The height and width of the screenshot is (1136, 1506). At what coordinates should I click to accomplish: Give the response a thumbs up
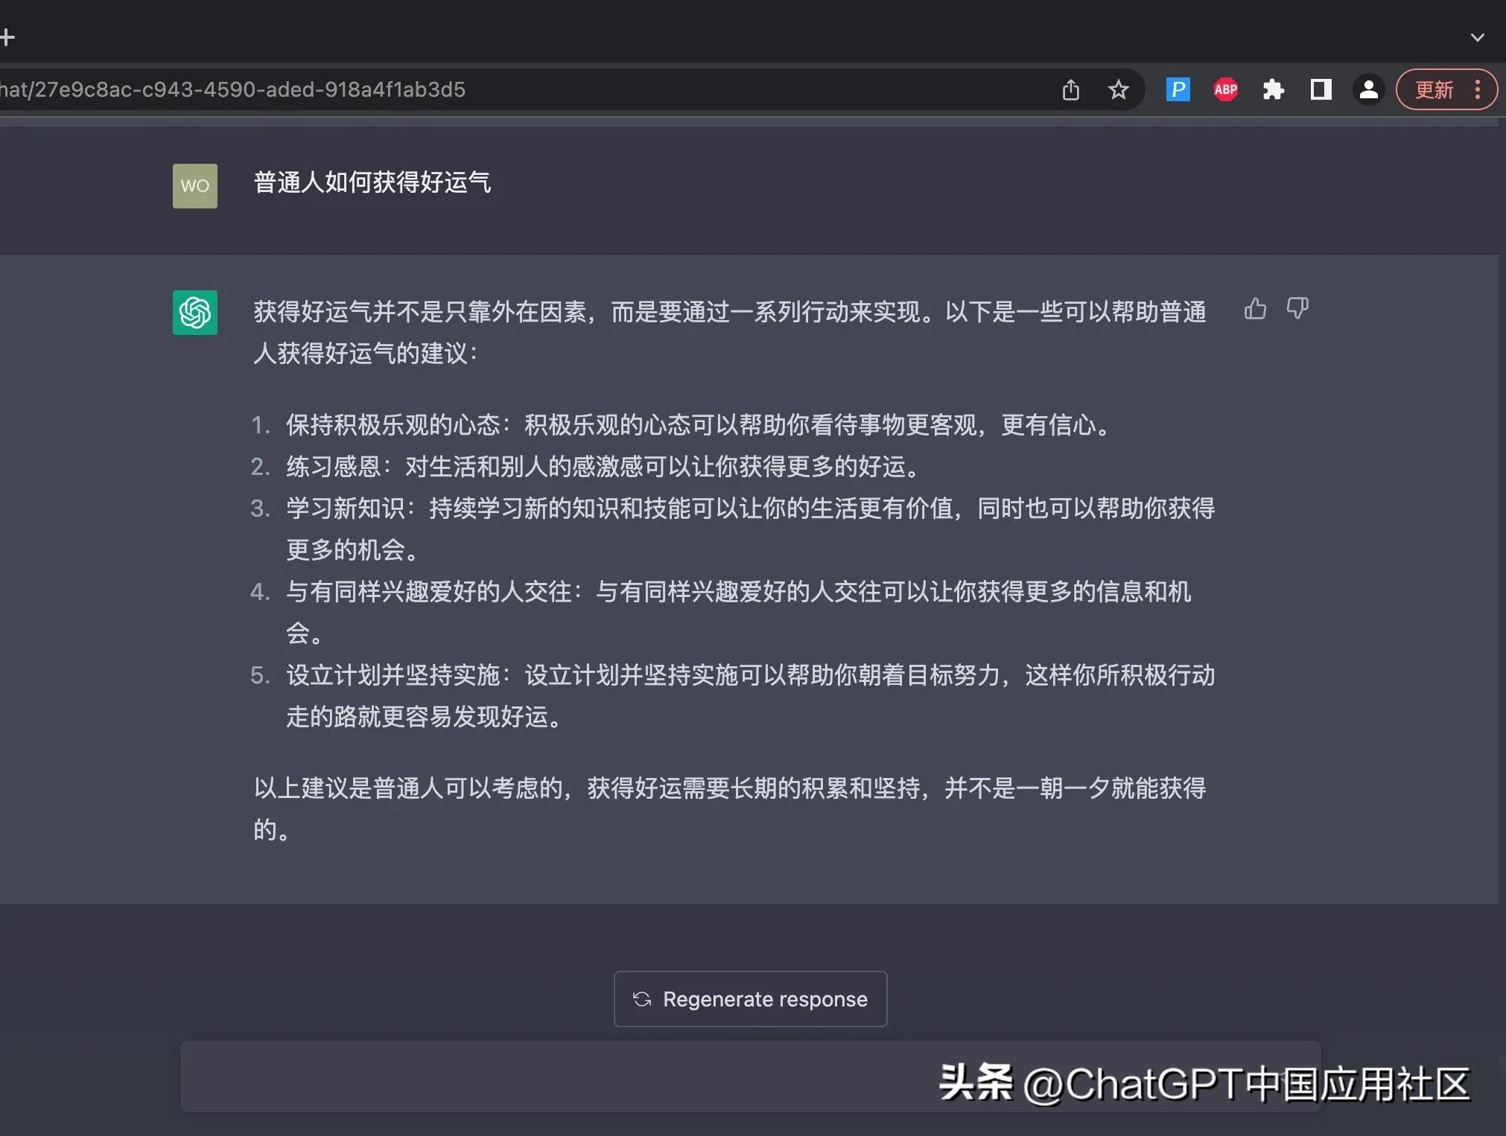(1255, 310)
